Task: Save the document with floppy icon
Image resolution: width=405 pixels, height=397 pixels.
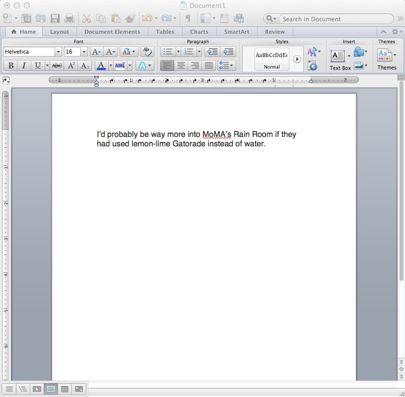Action: coord(55,18)
